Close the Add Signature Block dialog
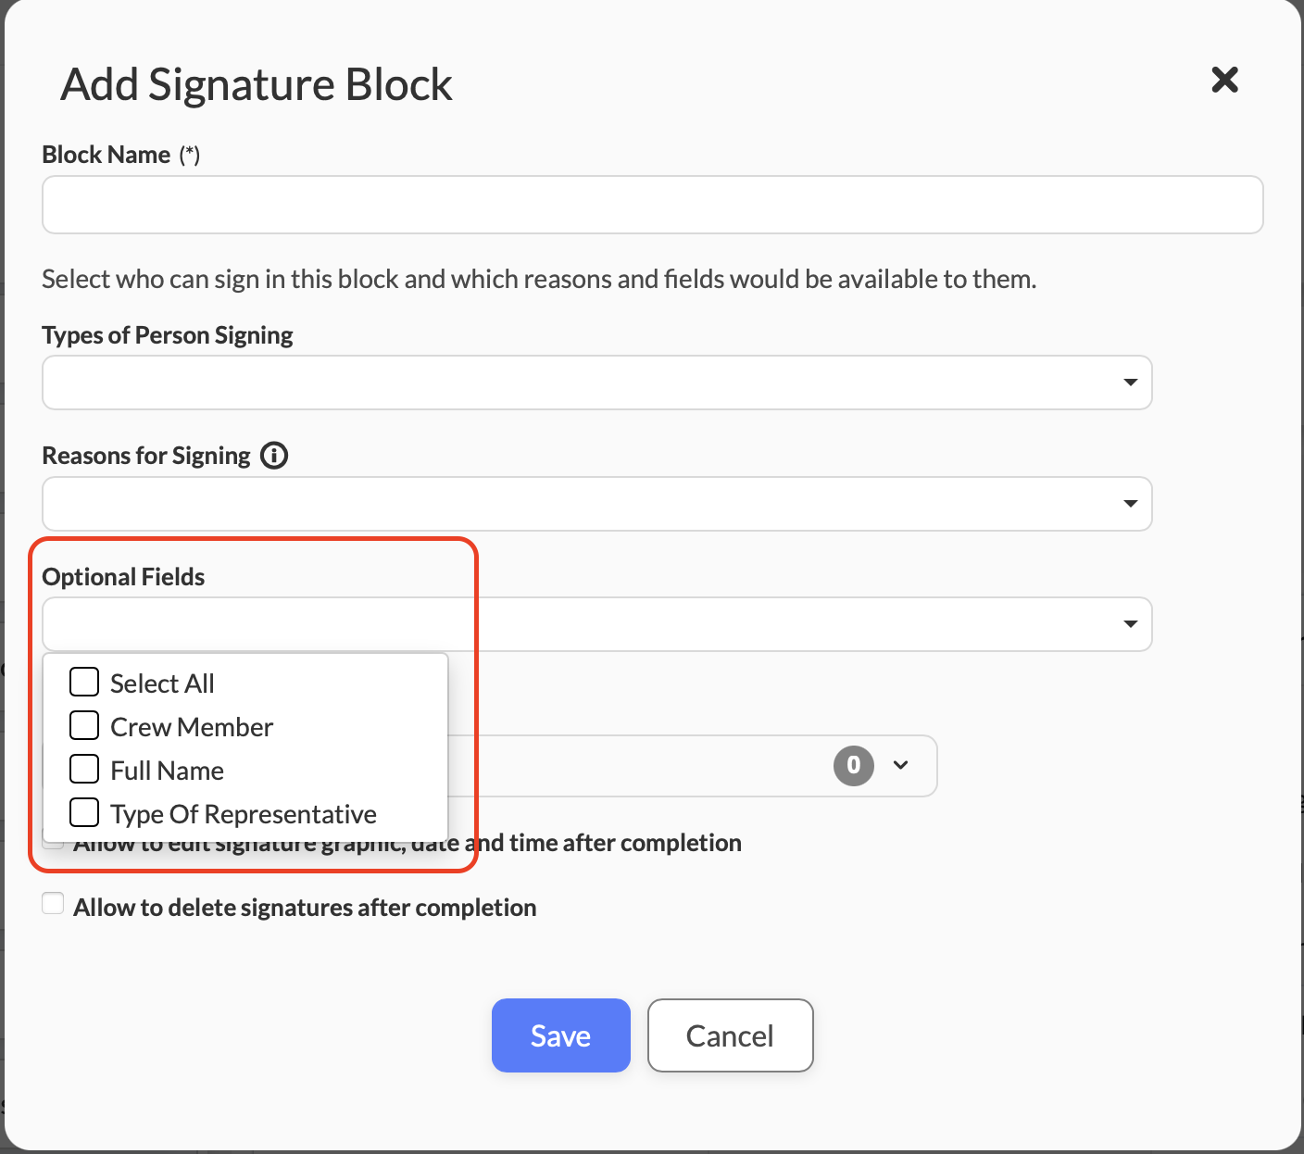The image size is (1304, 1154). 1224,80
